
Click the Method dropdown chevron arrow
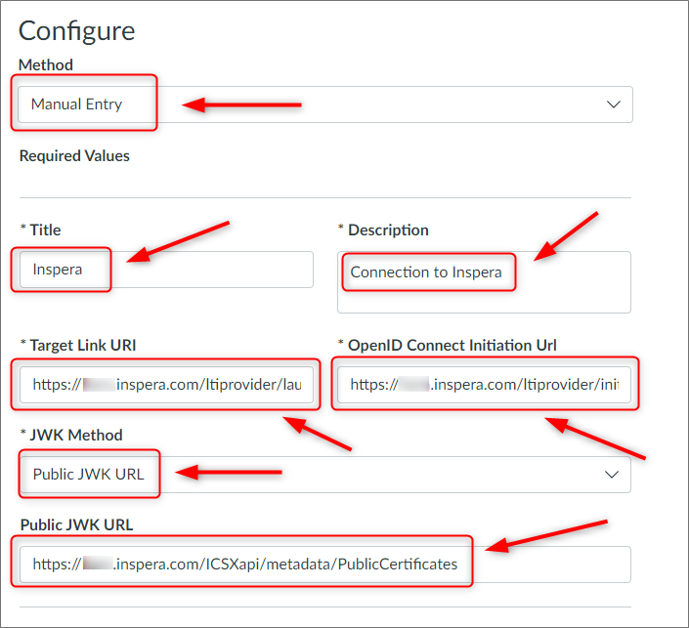tap(614, 105)
